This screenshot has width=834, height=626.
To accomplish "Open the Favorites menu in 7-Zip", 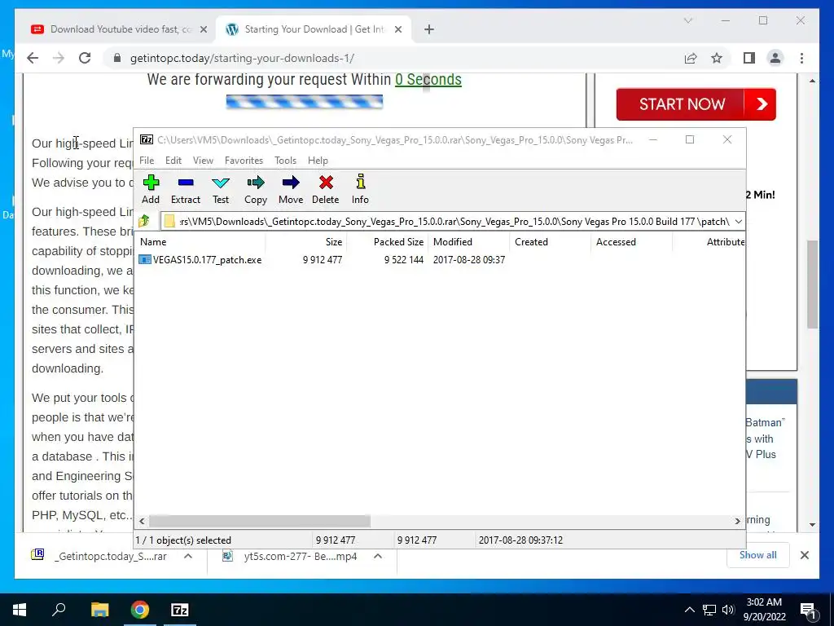I will coord(244,161).
